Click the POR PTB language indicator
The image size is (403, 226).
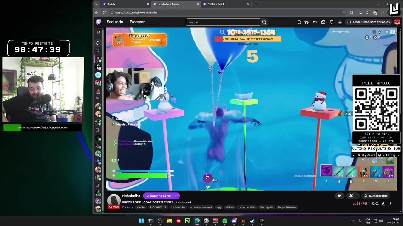point(368,221)
